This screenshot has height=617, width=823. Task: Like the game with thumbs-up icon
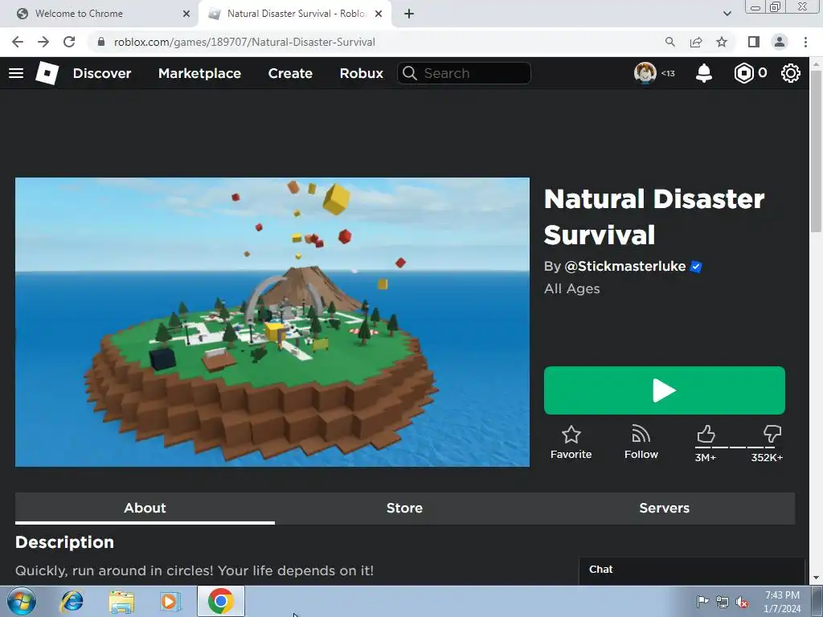706,435
